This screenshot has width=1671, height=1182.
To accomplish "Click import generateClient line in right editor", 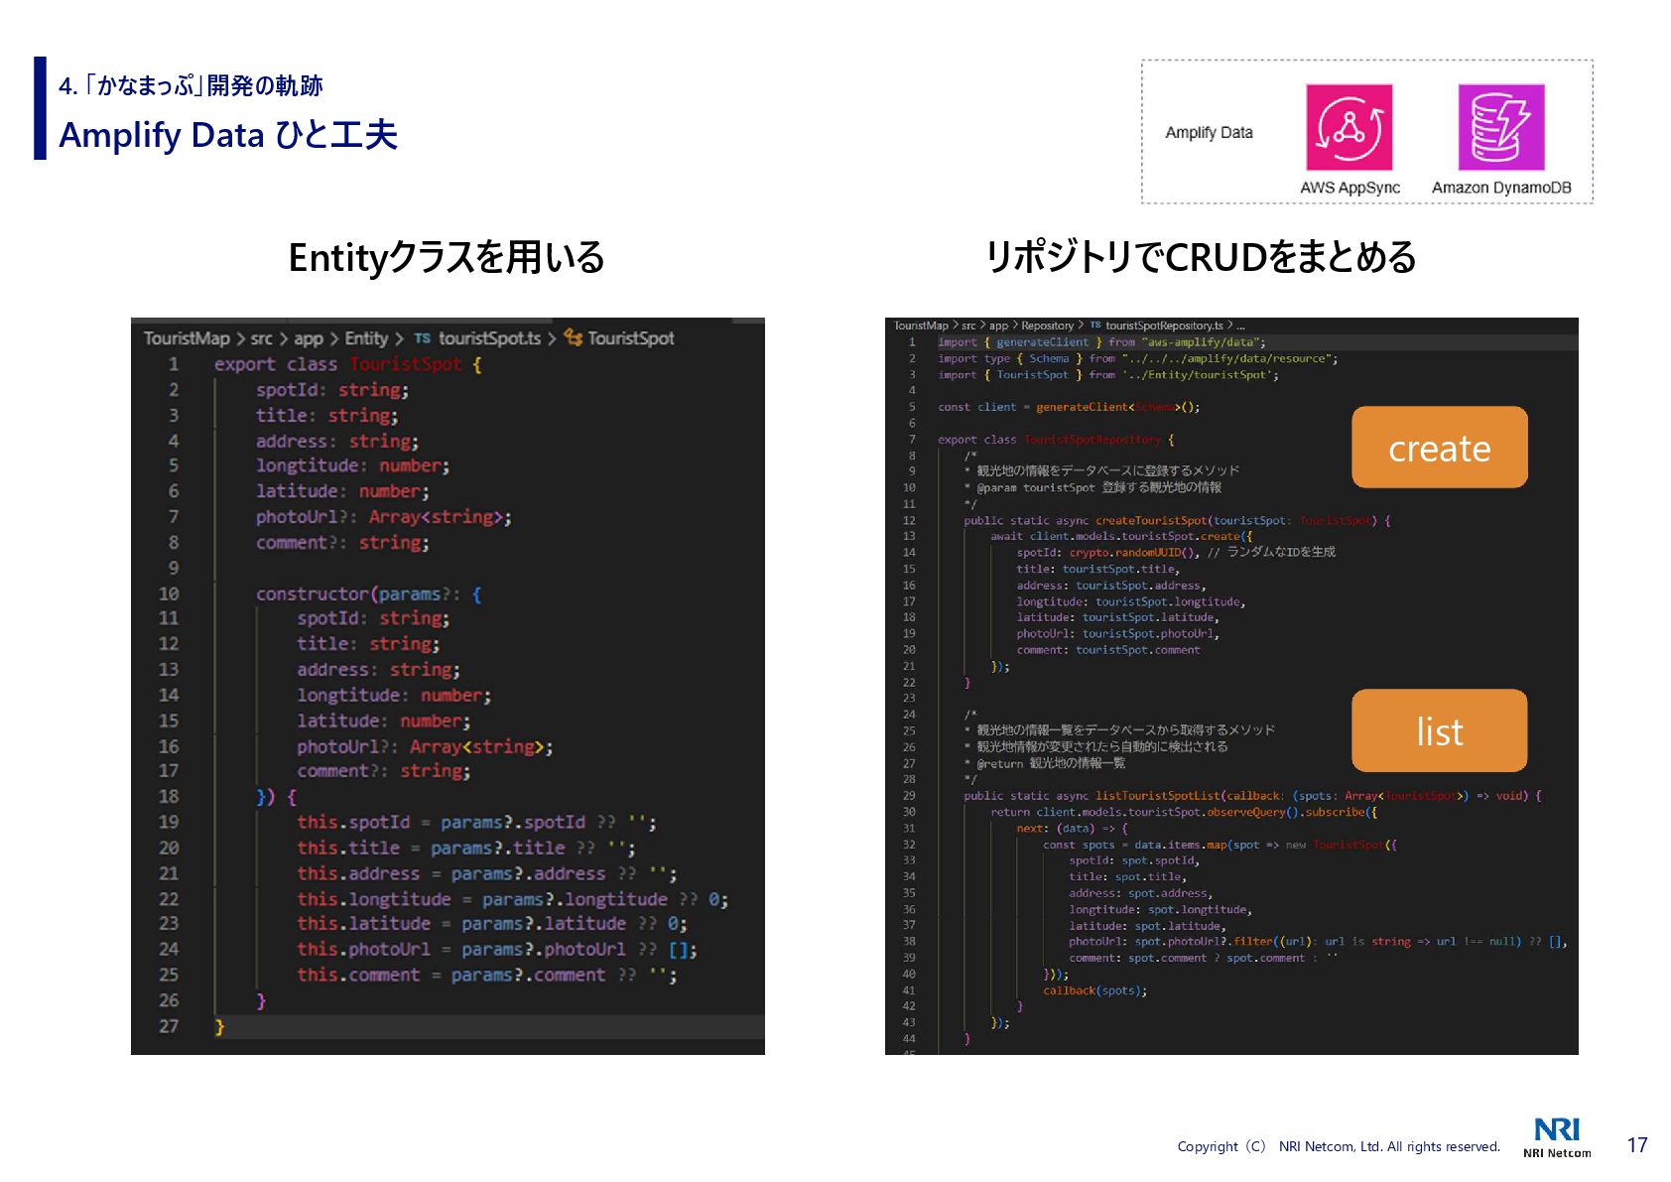I will click(1101, 342).
